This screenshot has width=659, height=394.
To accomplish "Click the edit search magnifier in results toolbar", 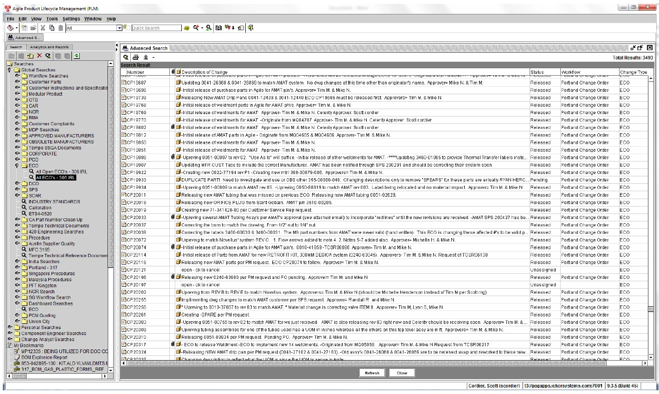I will pyautogui.click(x=126, y=57).
